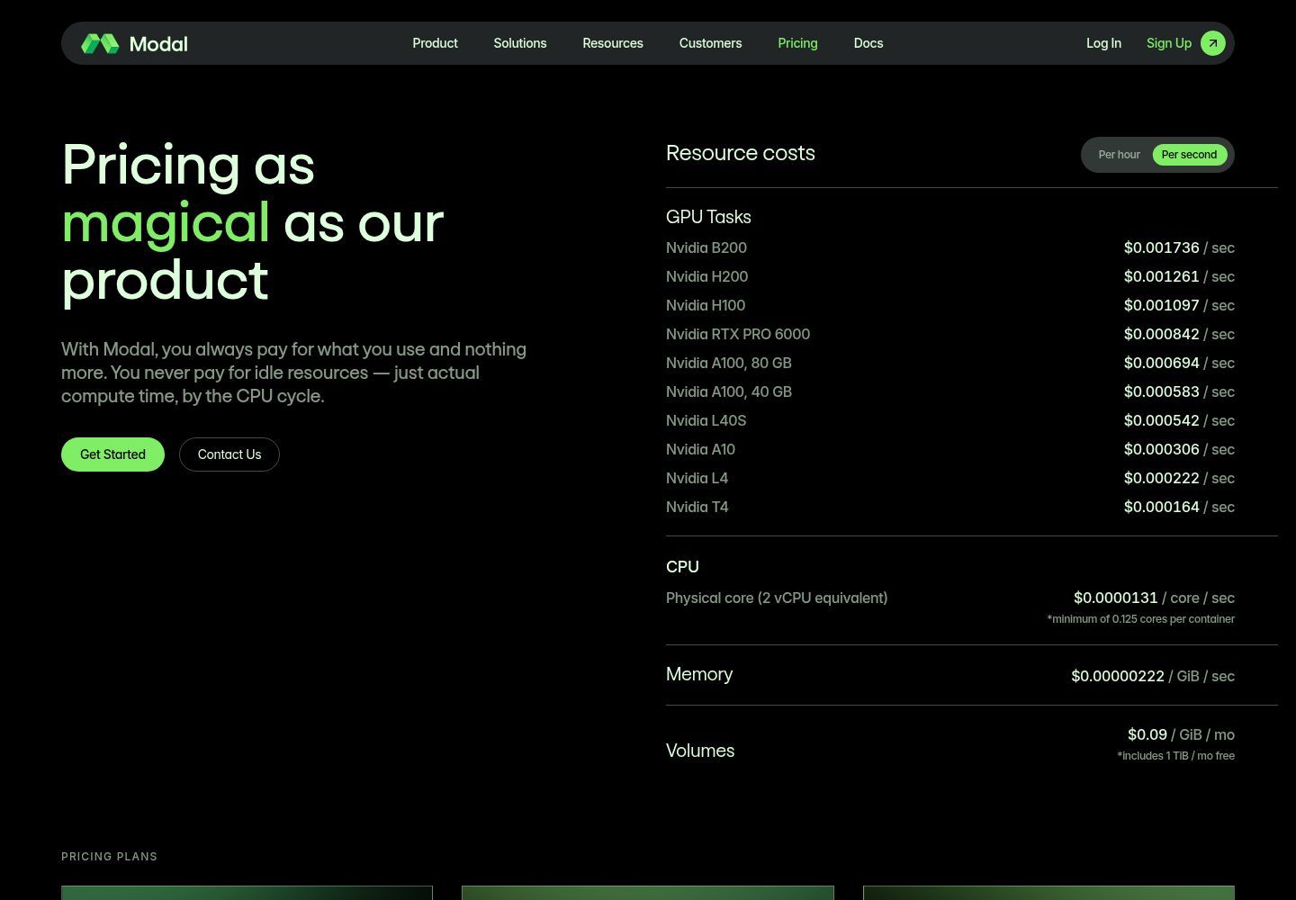Click the Modal logo icon
Screen dimensions: 1296x900
tap(100, 43)
